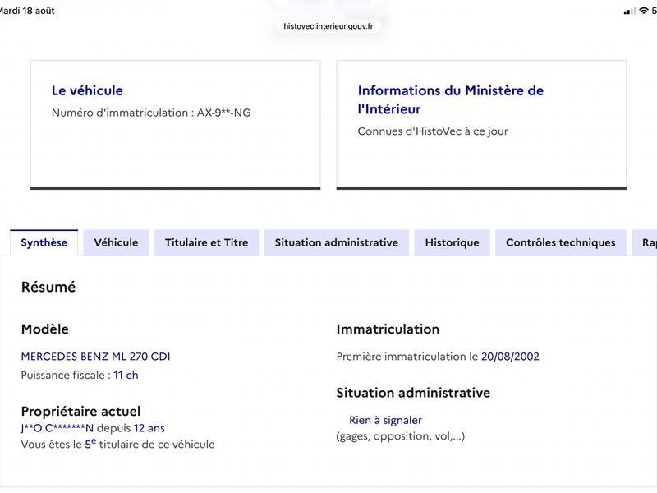Click the Wi-Fi status icon
Screen dimensions: 657x493
click(644, 11)
